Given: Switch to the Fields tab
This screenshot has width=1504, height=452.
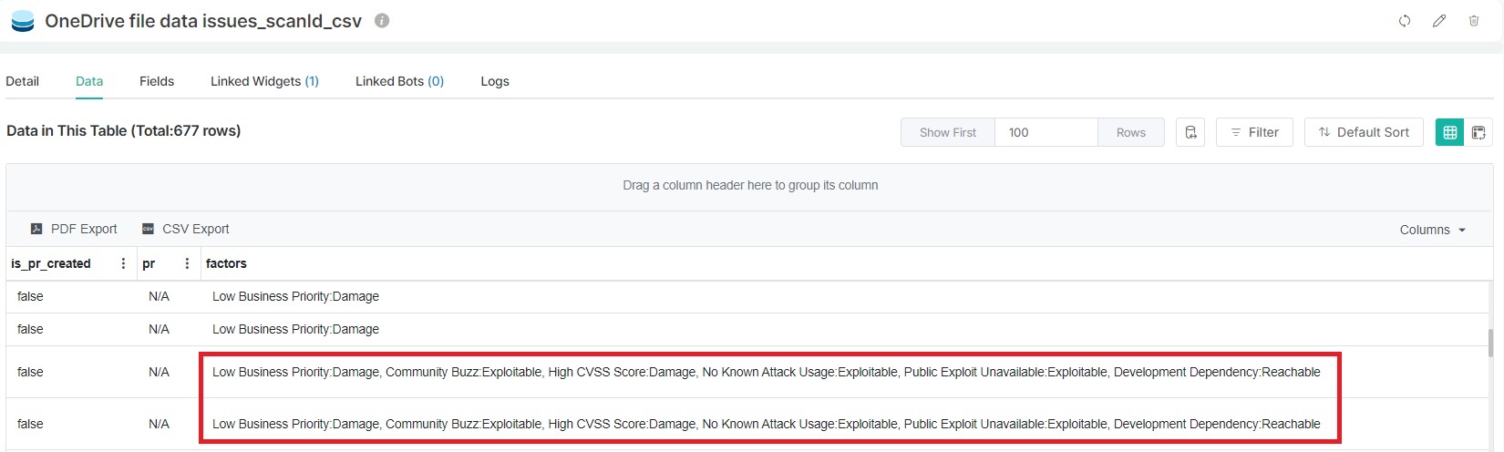Looking at the screenshot, I should tap(157, 81).
